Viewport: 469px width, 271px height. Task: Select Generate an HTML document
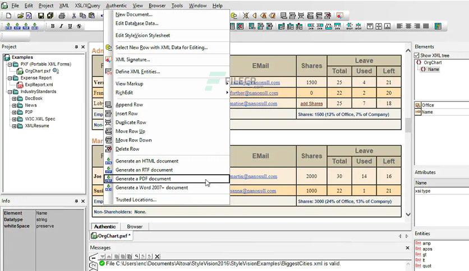click(x=167, y=161)
